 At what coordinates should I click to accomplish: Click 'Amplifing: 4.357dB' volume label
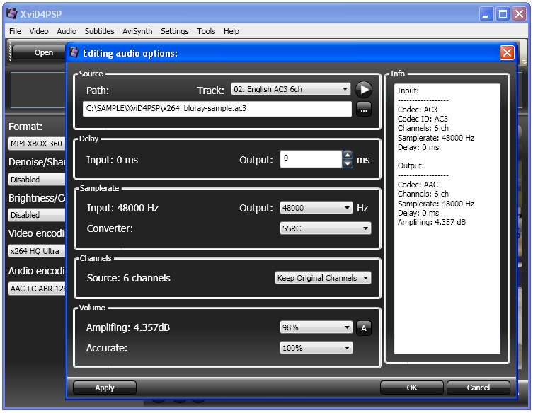point(128,327)
